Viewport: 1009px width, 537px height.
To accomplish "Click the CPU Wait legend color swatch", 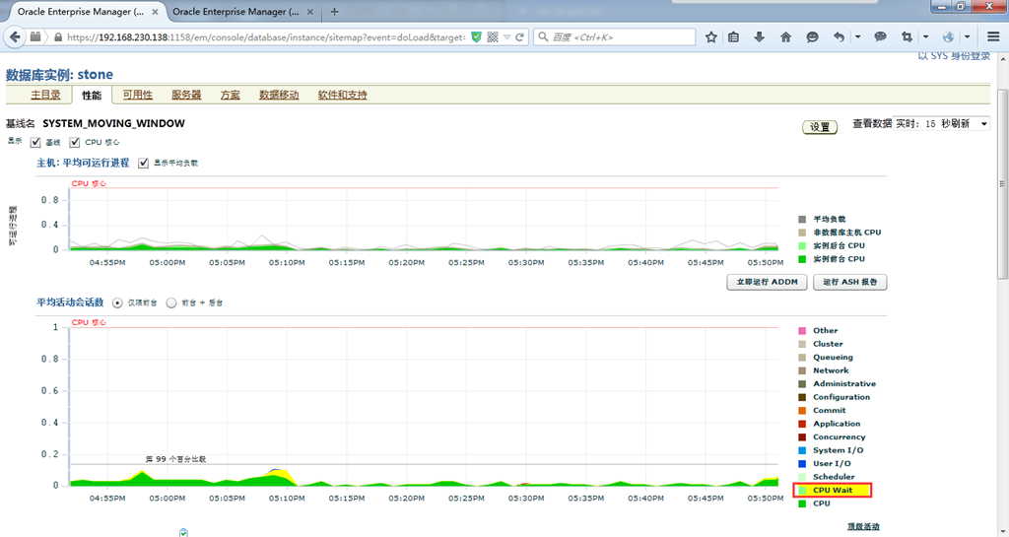I will click(x=802, y=490).
